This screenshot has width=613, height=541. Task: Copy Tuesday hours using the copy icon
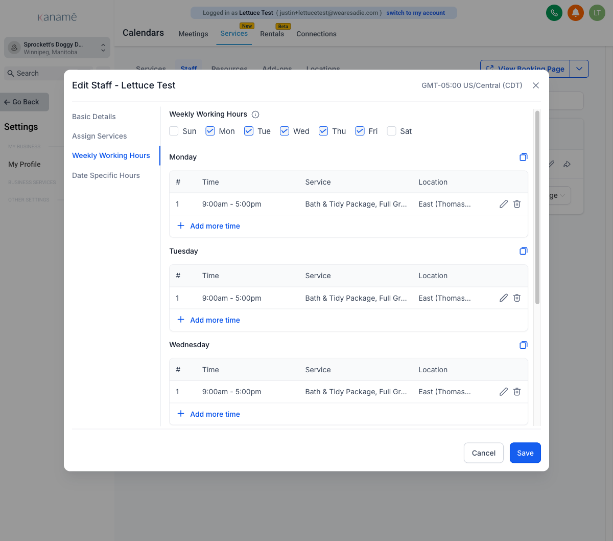point(523,251)
